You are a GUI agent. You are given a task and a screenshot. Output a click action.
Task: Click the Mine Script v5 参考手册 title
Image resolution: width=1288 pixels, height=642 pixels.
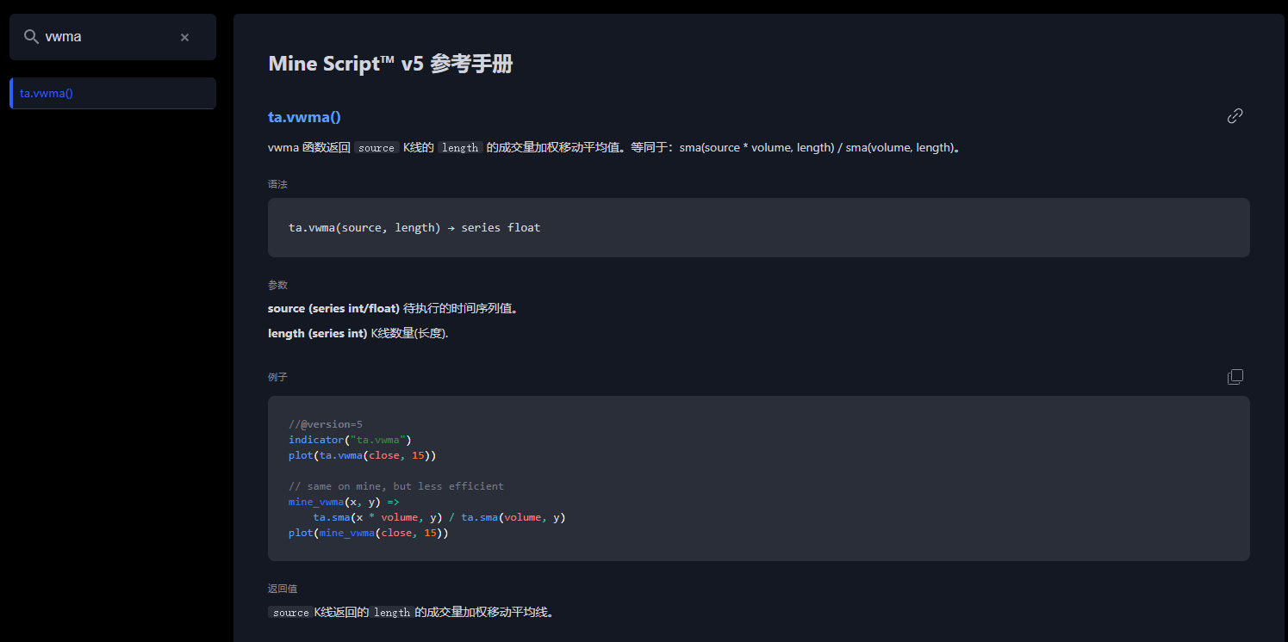click(390, 64)
